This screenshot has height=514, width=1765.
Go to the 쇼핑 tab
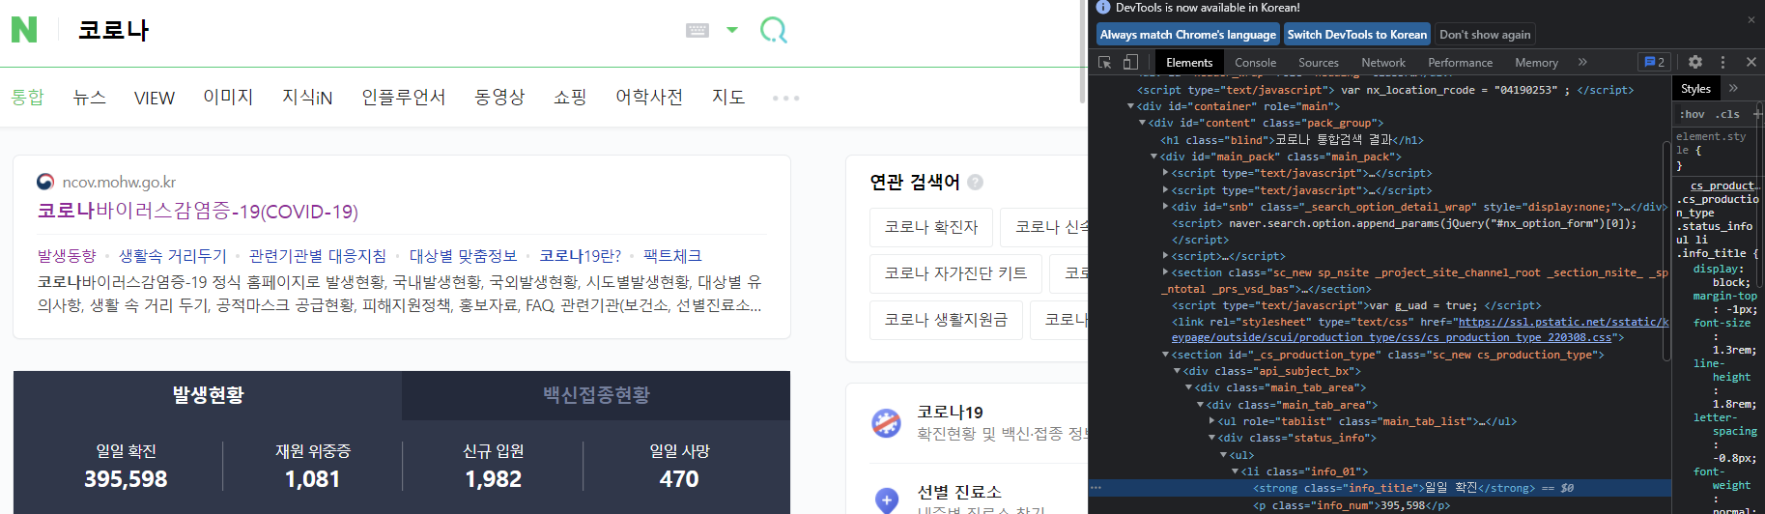(570, 97)
